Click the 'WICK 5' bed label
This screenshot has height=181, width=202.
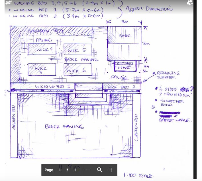click(77, 50)
